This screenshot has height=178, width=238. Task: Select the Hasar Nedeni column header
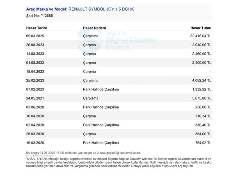[94, 28]
